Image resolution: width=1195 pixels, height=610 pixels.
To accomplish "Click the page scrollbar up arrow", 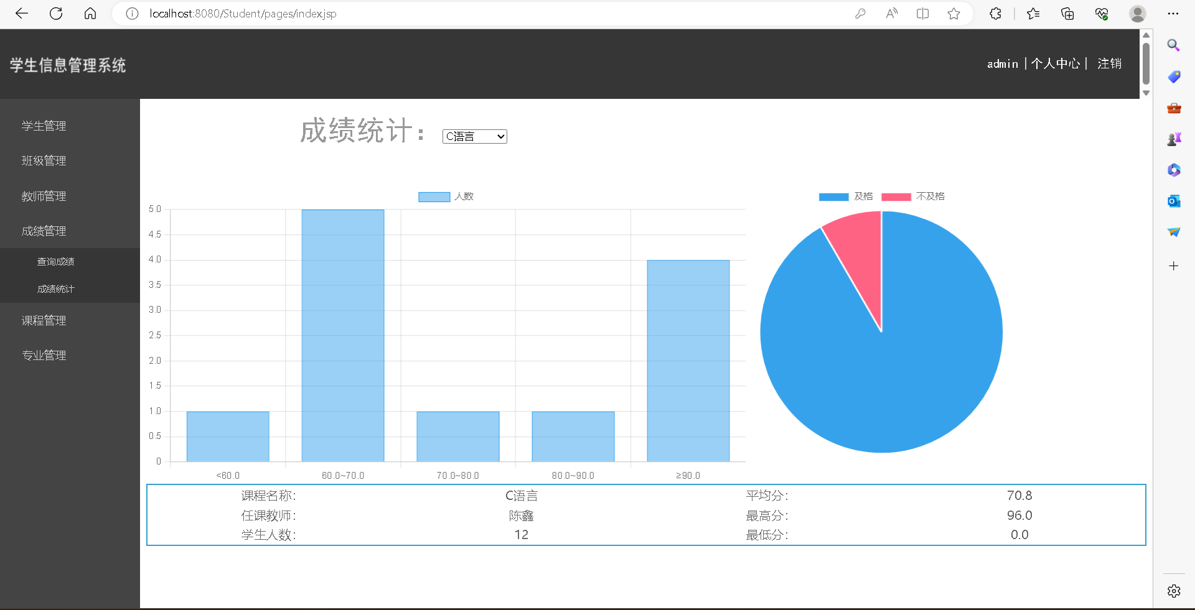I will click(1146, 35).
